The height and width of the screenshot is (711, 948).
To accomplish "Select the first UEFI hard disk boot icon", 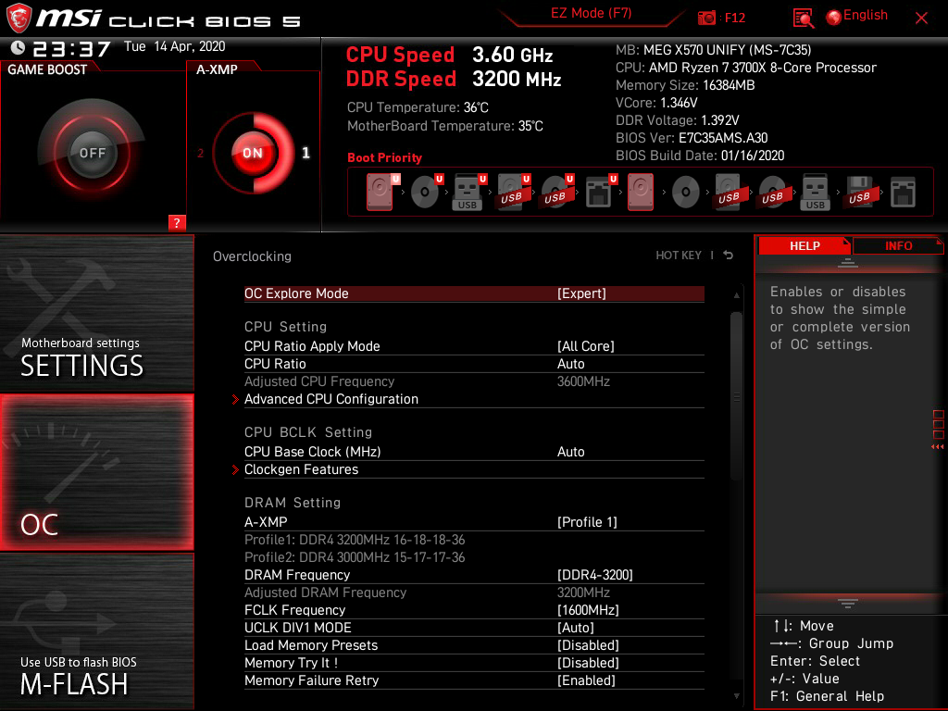I will [380, 193].
